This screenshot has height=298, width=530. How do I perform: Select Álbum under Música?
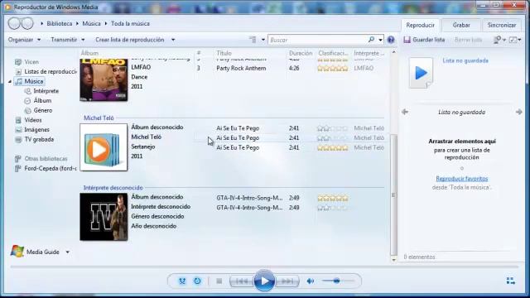pos(42,101)
